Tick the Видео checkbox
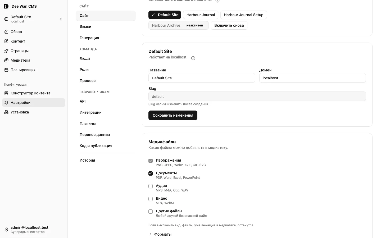 tap(151, 199)
